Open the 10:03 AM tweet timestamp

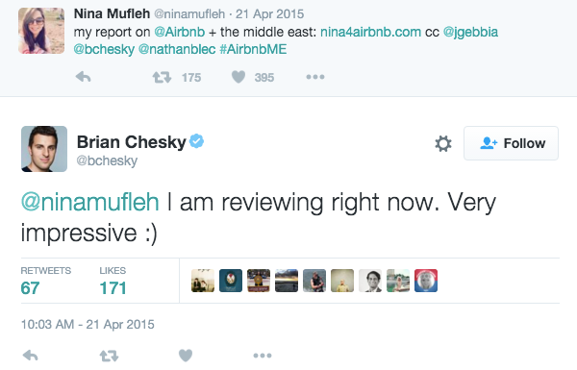[88, 325]
